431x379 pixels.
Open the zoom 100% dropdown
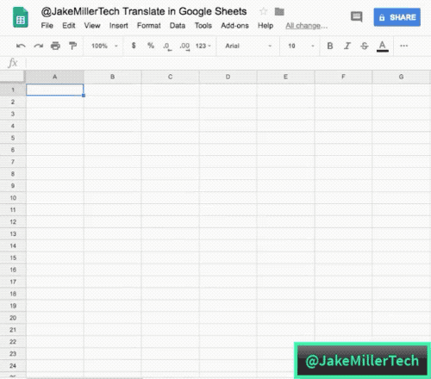click(x=104, y=46)
